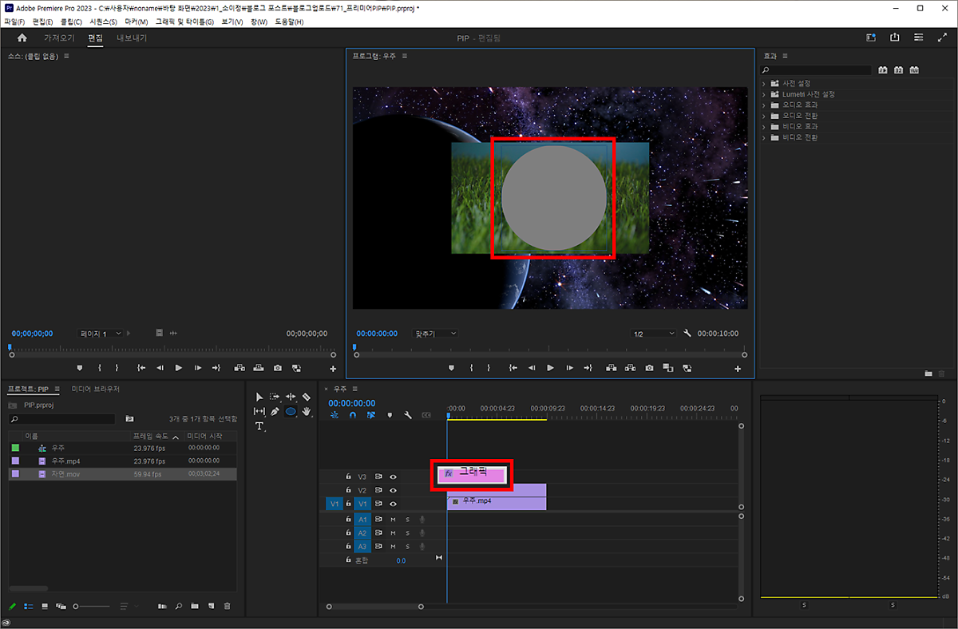The height and width of the screenshot is (629, 958).
Task: Open the 내보내기 export workspace
Action: click(132, 38)
